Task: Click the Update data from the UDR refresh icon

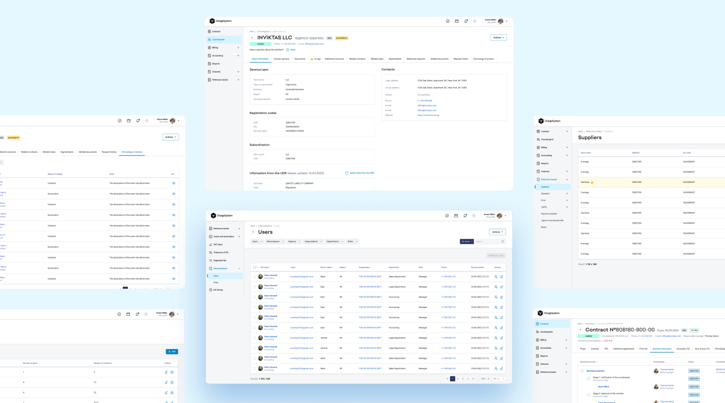Action: tap(346, 173)
